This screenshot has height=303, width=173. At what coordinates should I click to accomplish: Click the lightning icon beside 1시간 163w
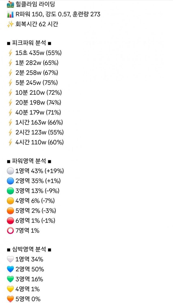point(11,122)
